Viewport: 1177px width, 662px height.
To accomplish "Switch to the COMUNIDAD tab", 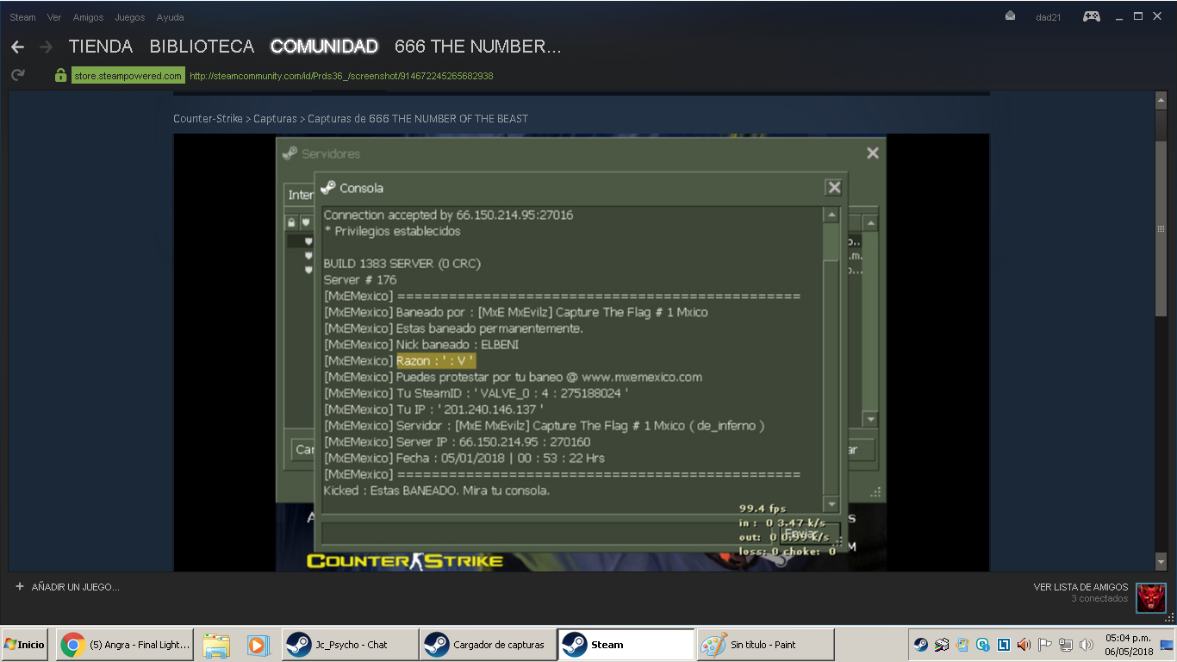I will 324,47.
